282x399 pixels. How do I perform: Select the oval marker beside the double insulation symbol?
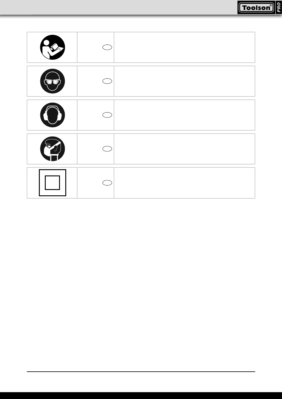coord(107,183)
